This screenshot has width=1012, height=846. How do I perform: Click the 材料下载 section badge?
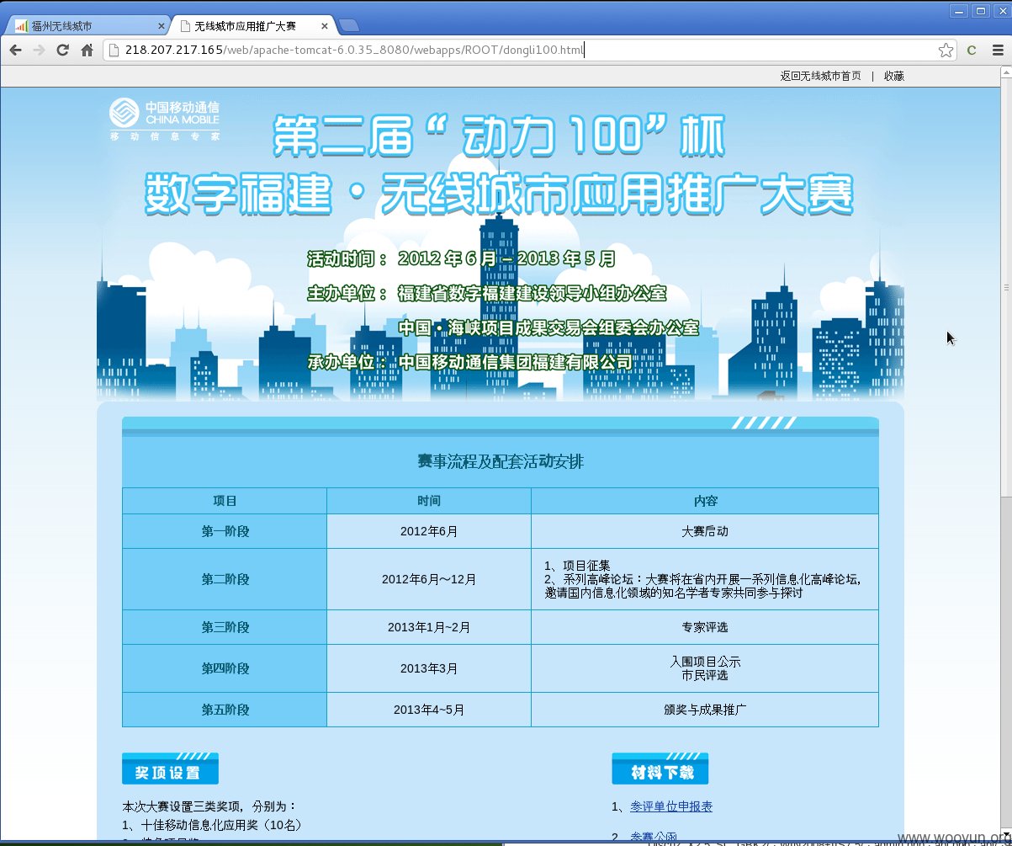[660, 769]
